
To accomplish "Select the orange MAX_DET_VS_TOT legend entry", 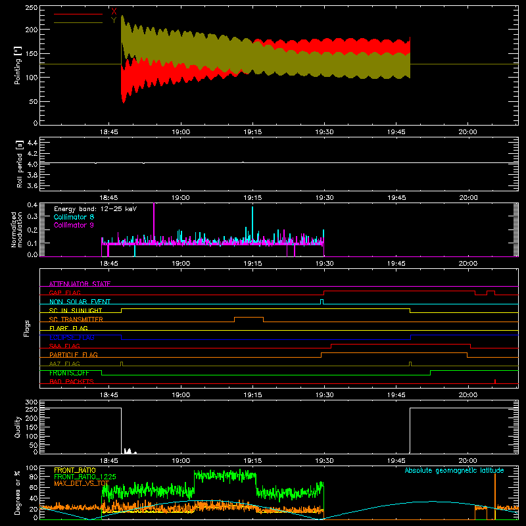I will pyautogui.click(x=82, y=483).
